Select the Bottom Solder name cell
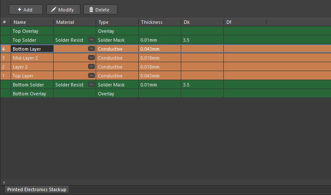The width and height of the screenshot is (331, 195). point(32,85)
